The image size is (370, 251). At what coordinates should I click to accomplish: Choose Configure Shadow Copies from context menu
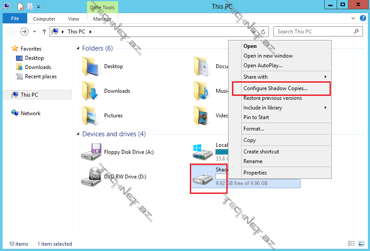(x=276, y=88)
